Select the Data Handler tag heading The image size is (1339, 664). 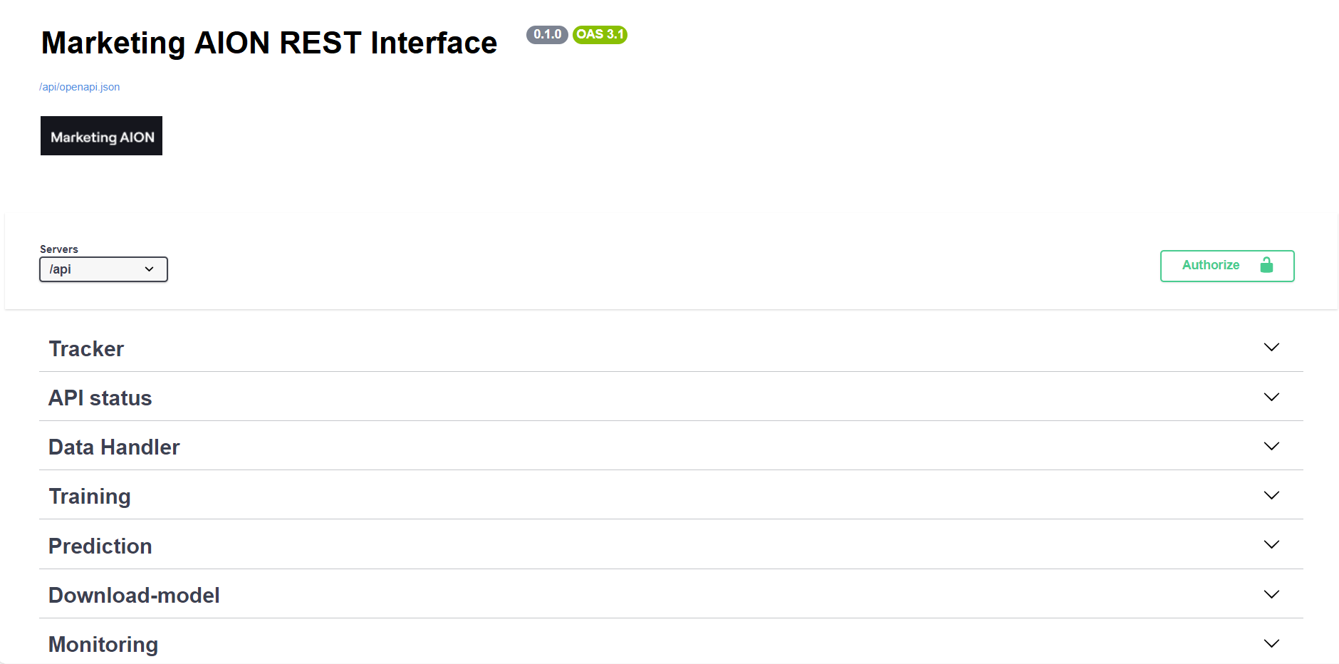tap(114, 447)
